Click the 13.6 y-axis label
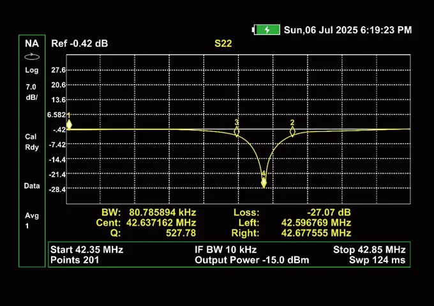The width and height of the screenshot is (434, 306). (58, 100)
